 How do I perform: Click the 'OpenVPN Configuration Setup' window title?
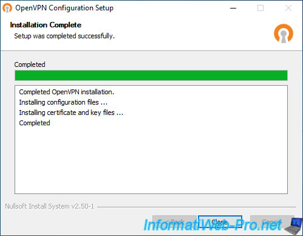point(64,8)
